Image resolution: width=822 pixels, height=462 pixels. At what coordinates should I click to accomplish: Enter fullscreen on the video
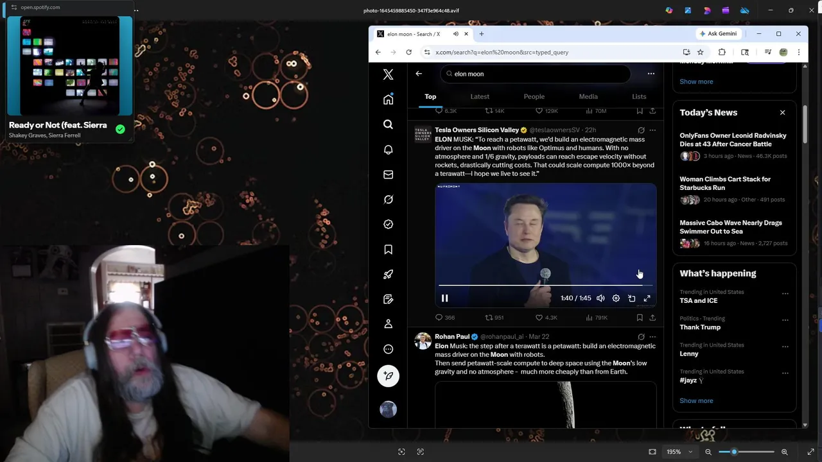(x=647, y=298)
